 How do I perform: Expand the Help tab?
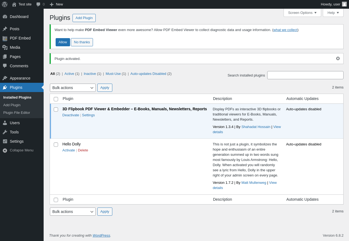tap(333, 13)
